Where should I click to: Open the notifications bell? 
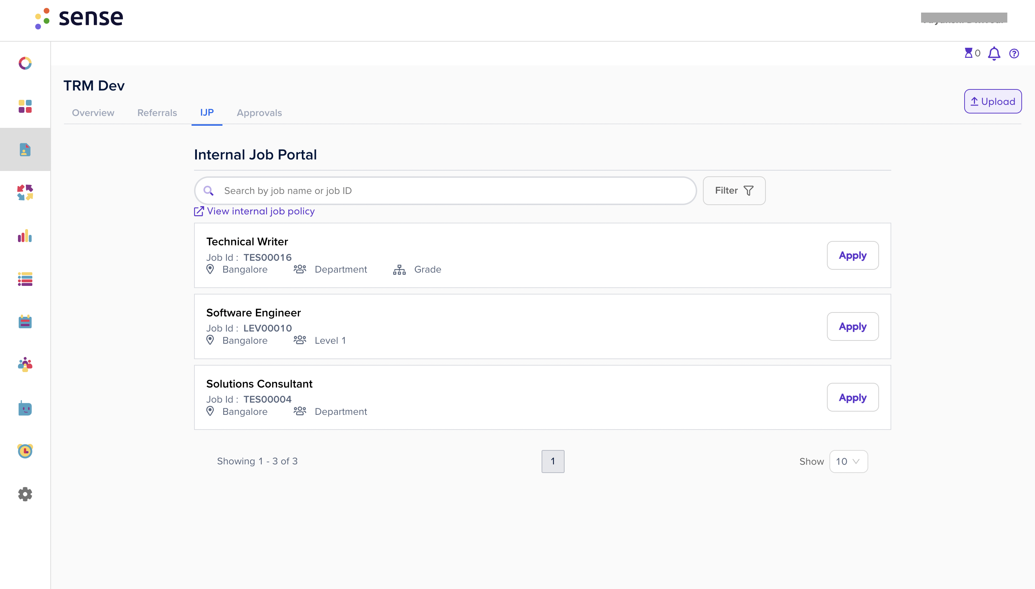click(x=994, y=54)
